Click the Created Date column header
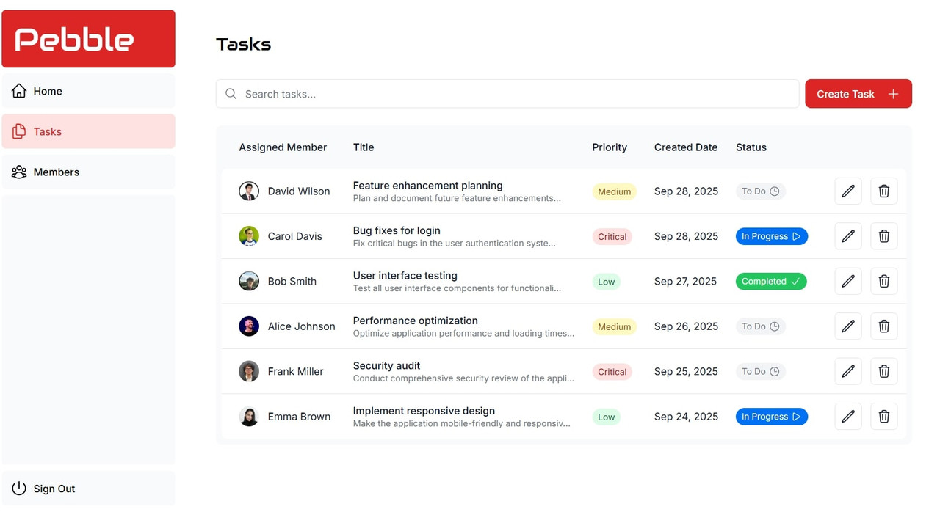Viewport: 940px width, 512px height. pyautogui.click(x=685, y=147)
